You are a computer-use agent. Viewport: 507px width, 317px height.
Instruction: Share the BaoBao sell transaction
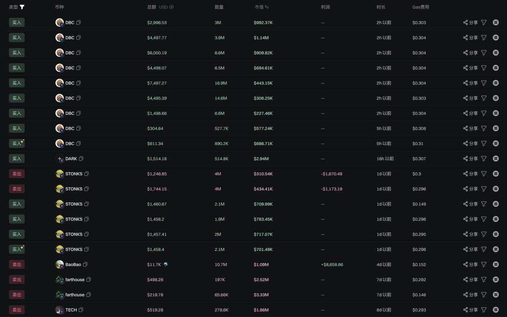pyautogui.click(x=470, y=265)
